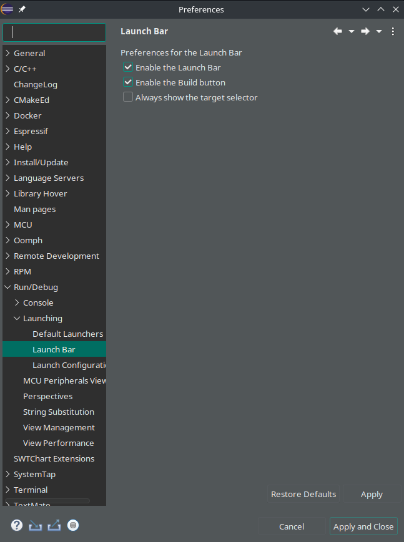Navigate back using the back arrow icon

click(337, 31)
